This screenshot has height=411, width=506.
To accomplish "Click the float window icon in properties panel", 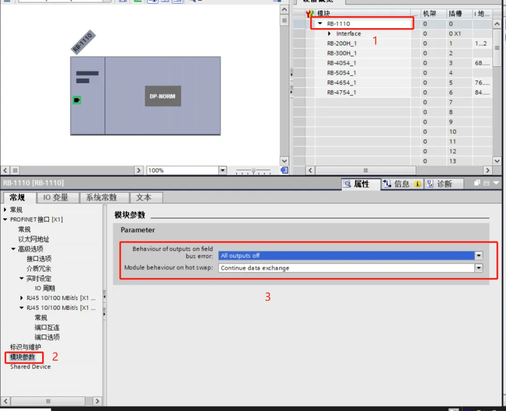I will [477, 183].
